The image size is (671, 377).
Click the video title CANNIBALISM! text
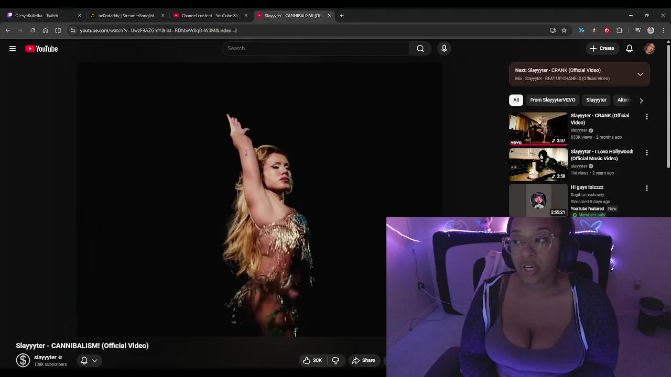pyautogui.click(x=82, y=346)
